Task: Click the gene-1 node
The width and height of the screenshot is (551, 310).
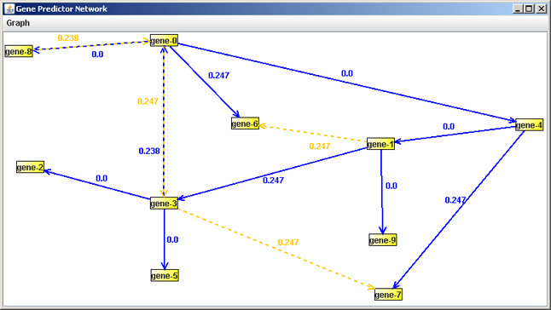Action: click(x=380, y=144)
